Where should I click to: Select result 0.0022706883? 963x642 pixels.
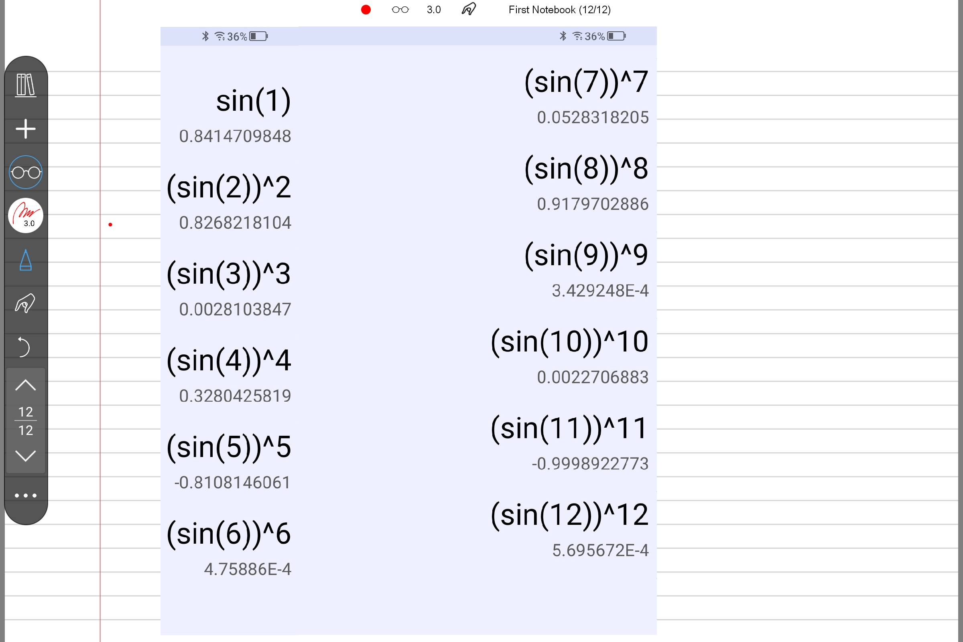point(593,377)
